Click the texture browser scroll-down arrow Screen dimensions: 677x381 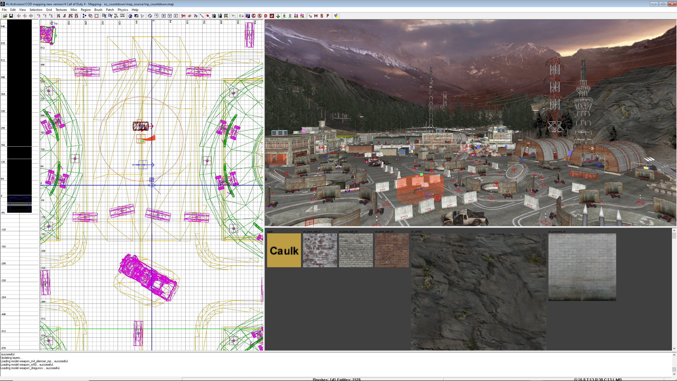tap(674, 348)
